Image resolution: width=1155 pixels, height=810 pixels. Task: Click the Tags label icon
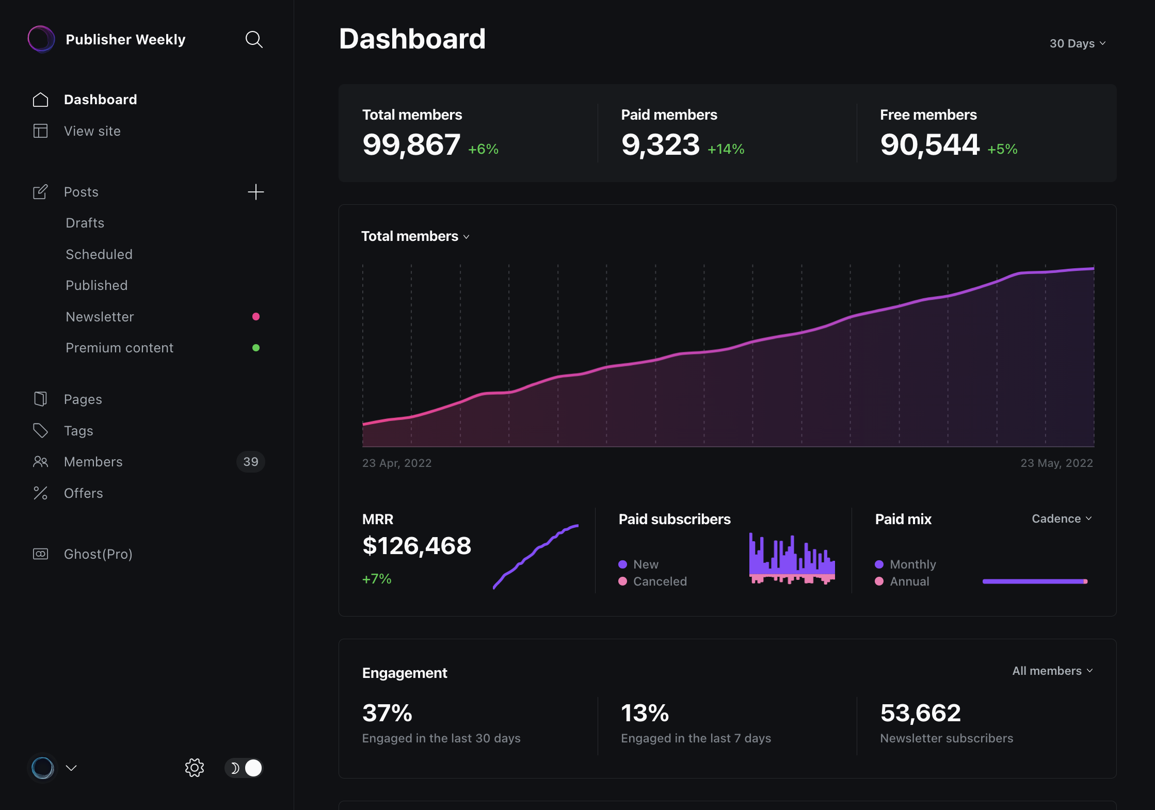(x=40, y=430)
